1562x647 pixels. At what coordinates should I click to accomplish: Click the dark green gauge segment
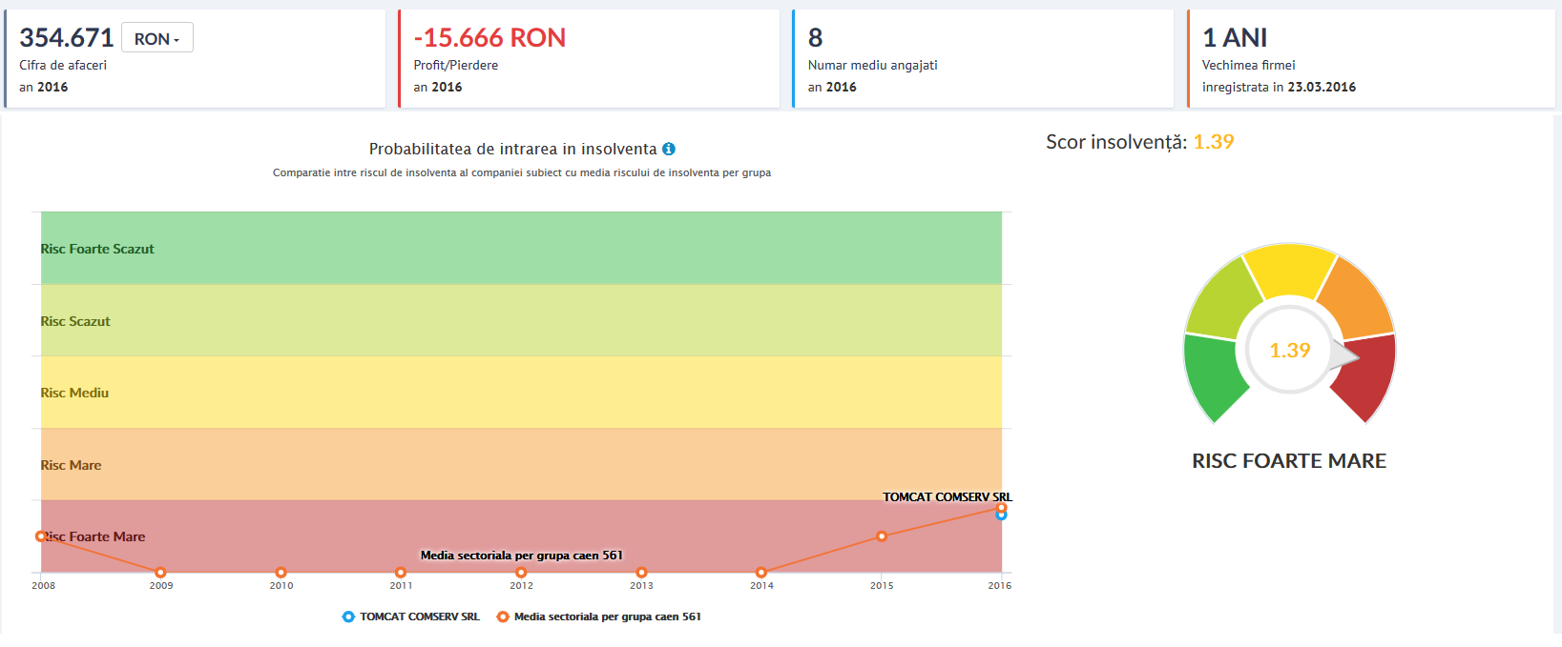click(x=1212, y=376)
